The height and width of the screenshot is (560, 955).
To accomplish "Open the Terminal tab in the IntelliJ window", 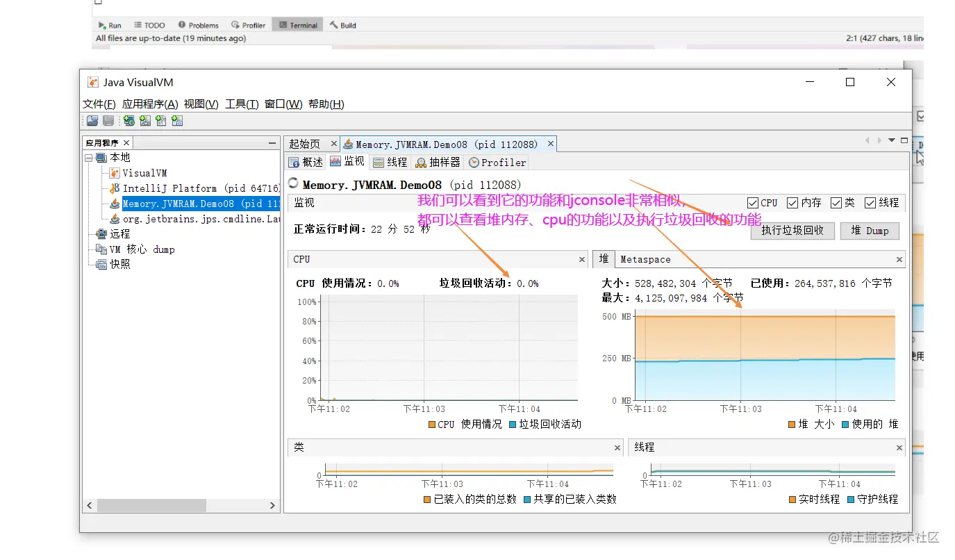I will point(298,25).
